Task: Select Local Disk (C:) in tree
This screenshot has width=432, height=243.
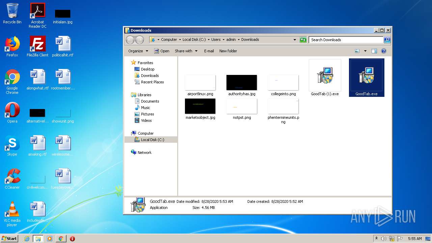Action: tap(152, 140)
